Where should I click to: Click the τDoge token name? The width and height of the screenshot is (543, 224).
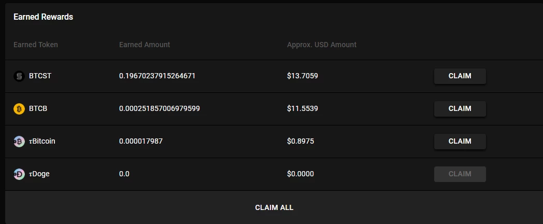39,174
